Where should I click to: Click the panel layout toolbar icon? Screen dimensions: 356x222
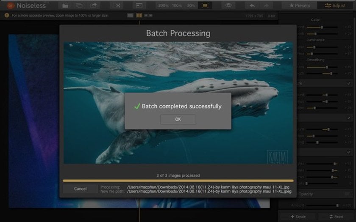[139, 5]
